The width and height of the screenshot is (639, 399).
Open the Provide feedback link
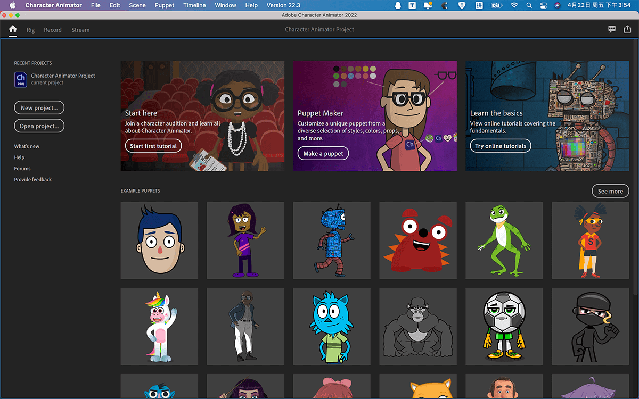click(x=33, y=180)
